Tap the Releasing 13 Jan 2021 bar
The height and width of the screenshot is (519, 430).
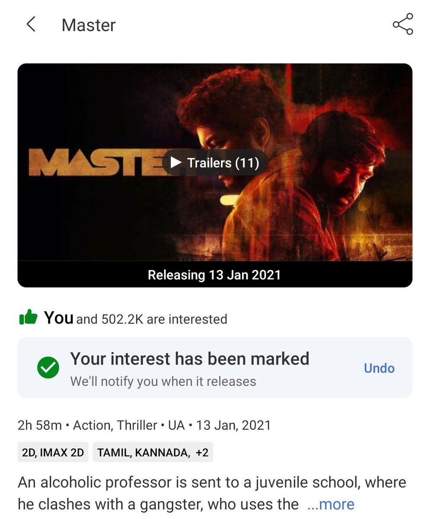tap(215, 275)
